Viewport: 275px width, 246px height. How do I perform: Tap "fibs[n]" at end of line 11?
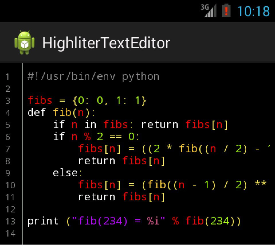point(144,197)
